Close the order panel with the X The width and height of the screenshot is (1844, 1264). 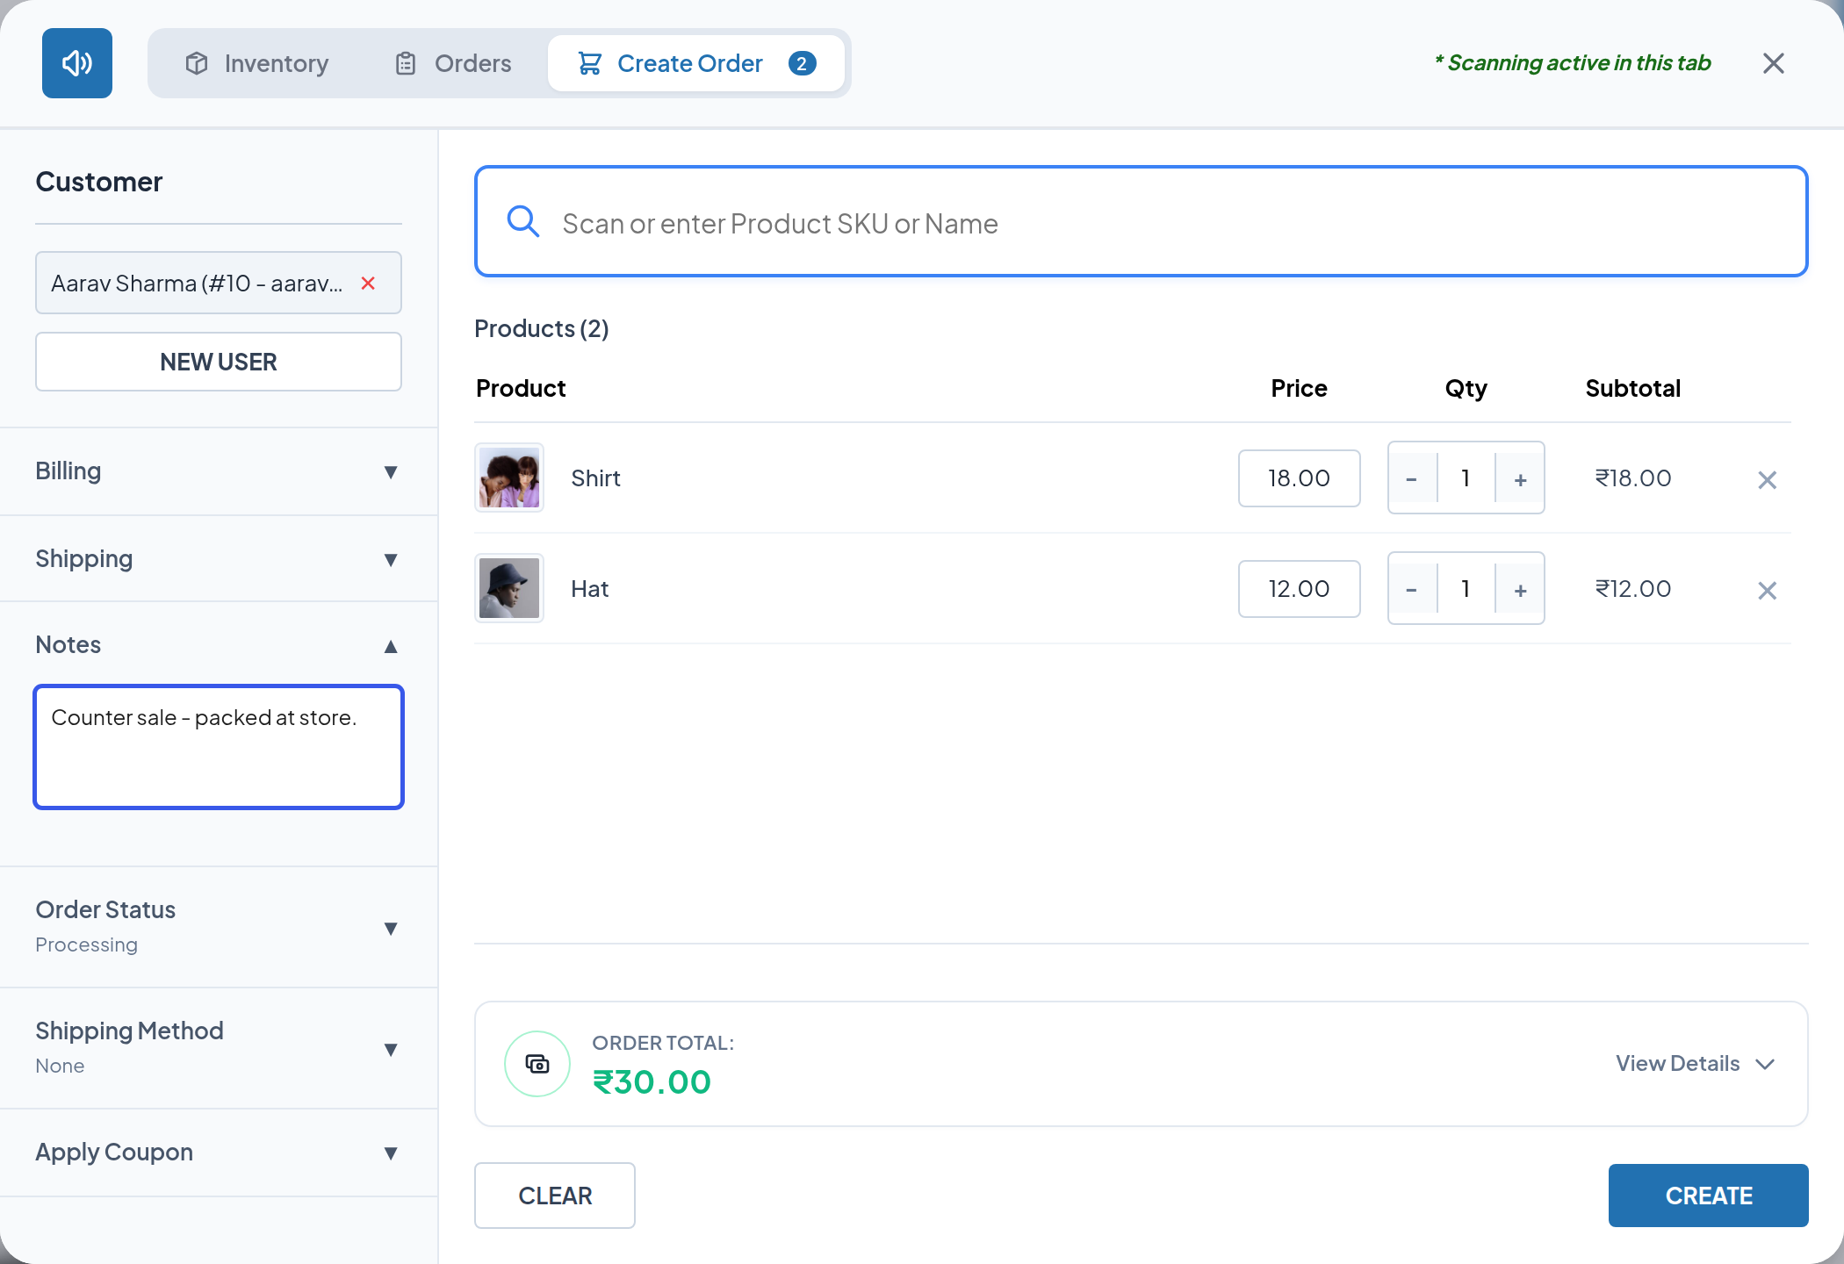tap(1774, 63)
